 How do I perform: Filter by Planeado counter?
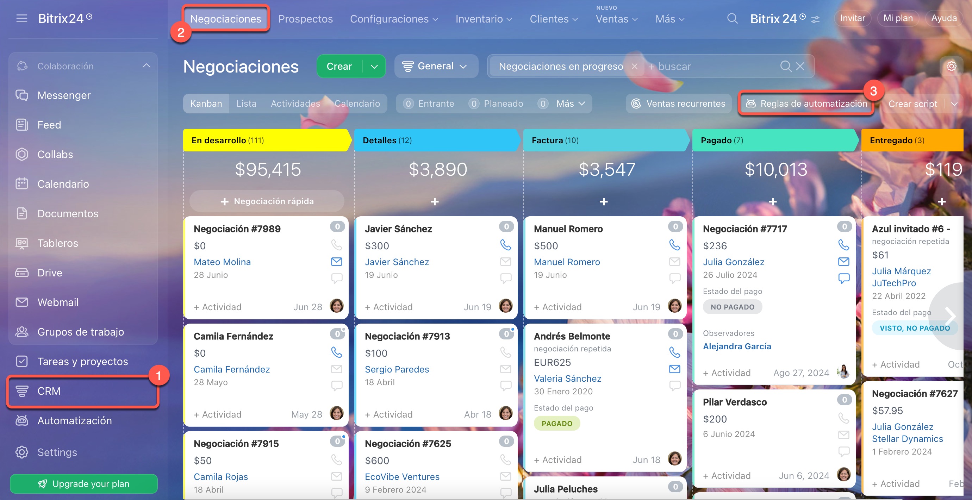(x=496, y=104)
